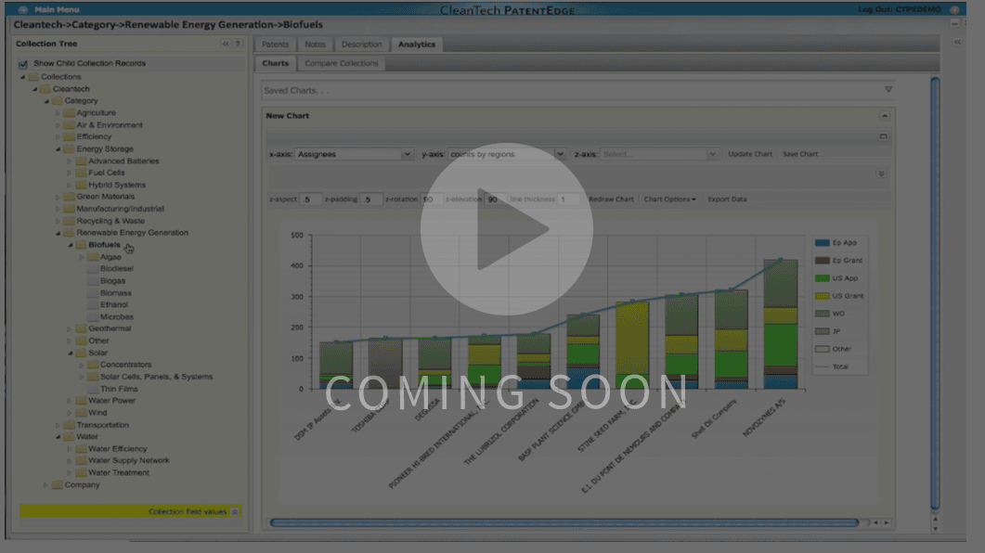Click the Solar folder icon
This screenshot has height=553, width=985.
[81, 353]
